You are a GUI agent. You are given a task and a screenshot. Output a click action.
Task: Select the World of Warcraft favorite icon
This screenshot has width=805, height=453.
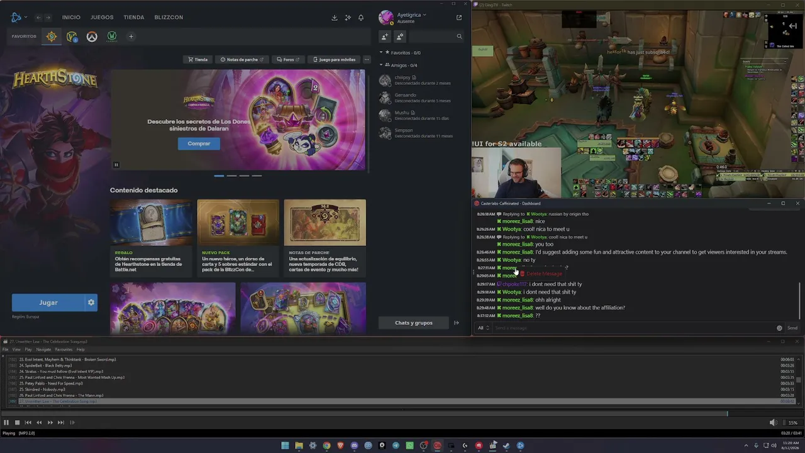point(72,36)
